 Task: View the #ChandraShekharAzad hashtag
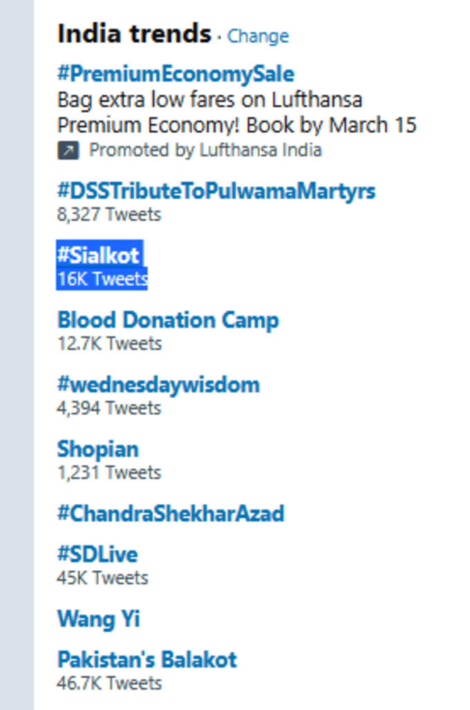coord(171,513)
